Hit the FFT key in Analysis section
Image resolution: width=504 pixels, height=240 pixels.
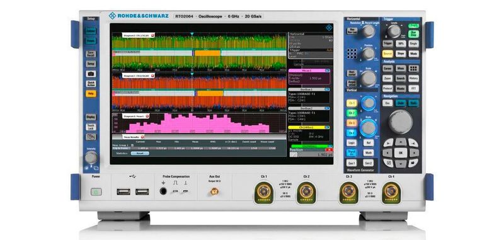(413, 88)
